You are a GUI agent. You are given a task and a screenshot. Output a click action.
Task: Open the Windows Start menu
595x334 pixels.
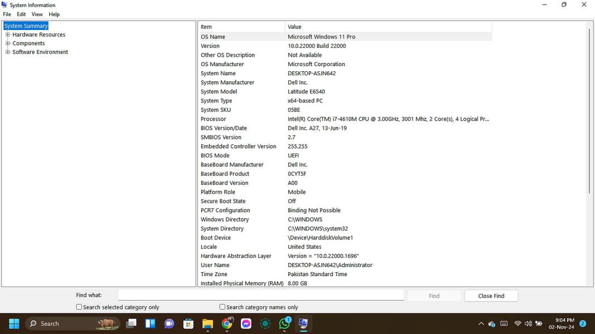coord(14,323)
